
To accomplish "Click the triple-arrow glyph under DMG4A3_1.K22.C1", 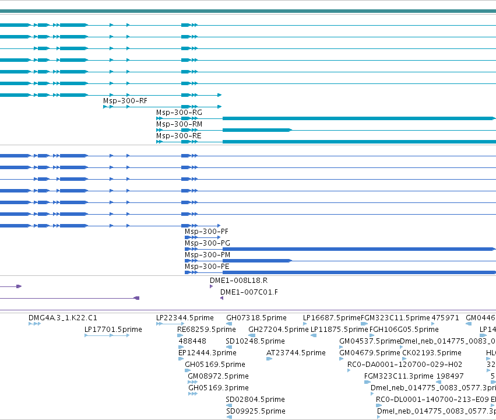I will coord(34,324).
